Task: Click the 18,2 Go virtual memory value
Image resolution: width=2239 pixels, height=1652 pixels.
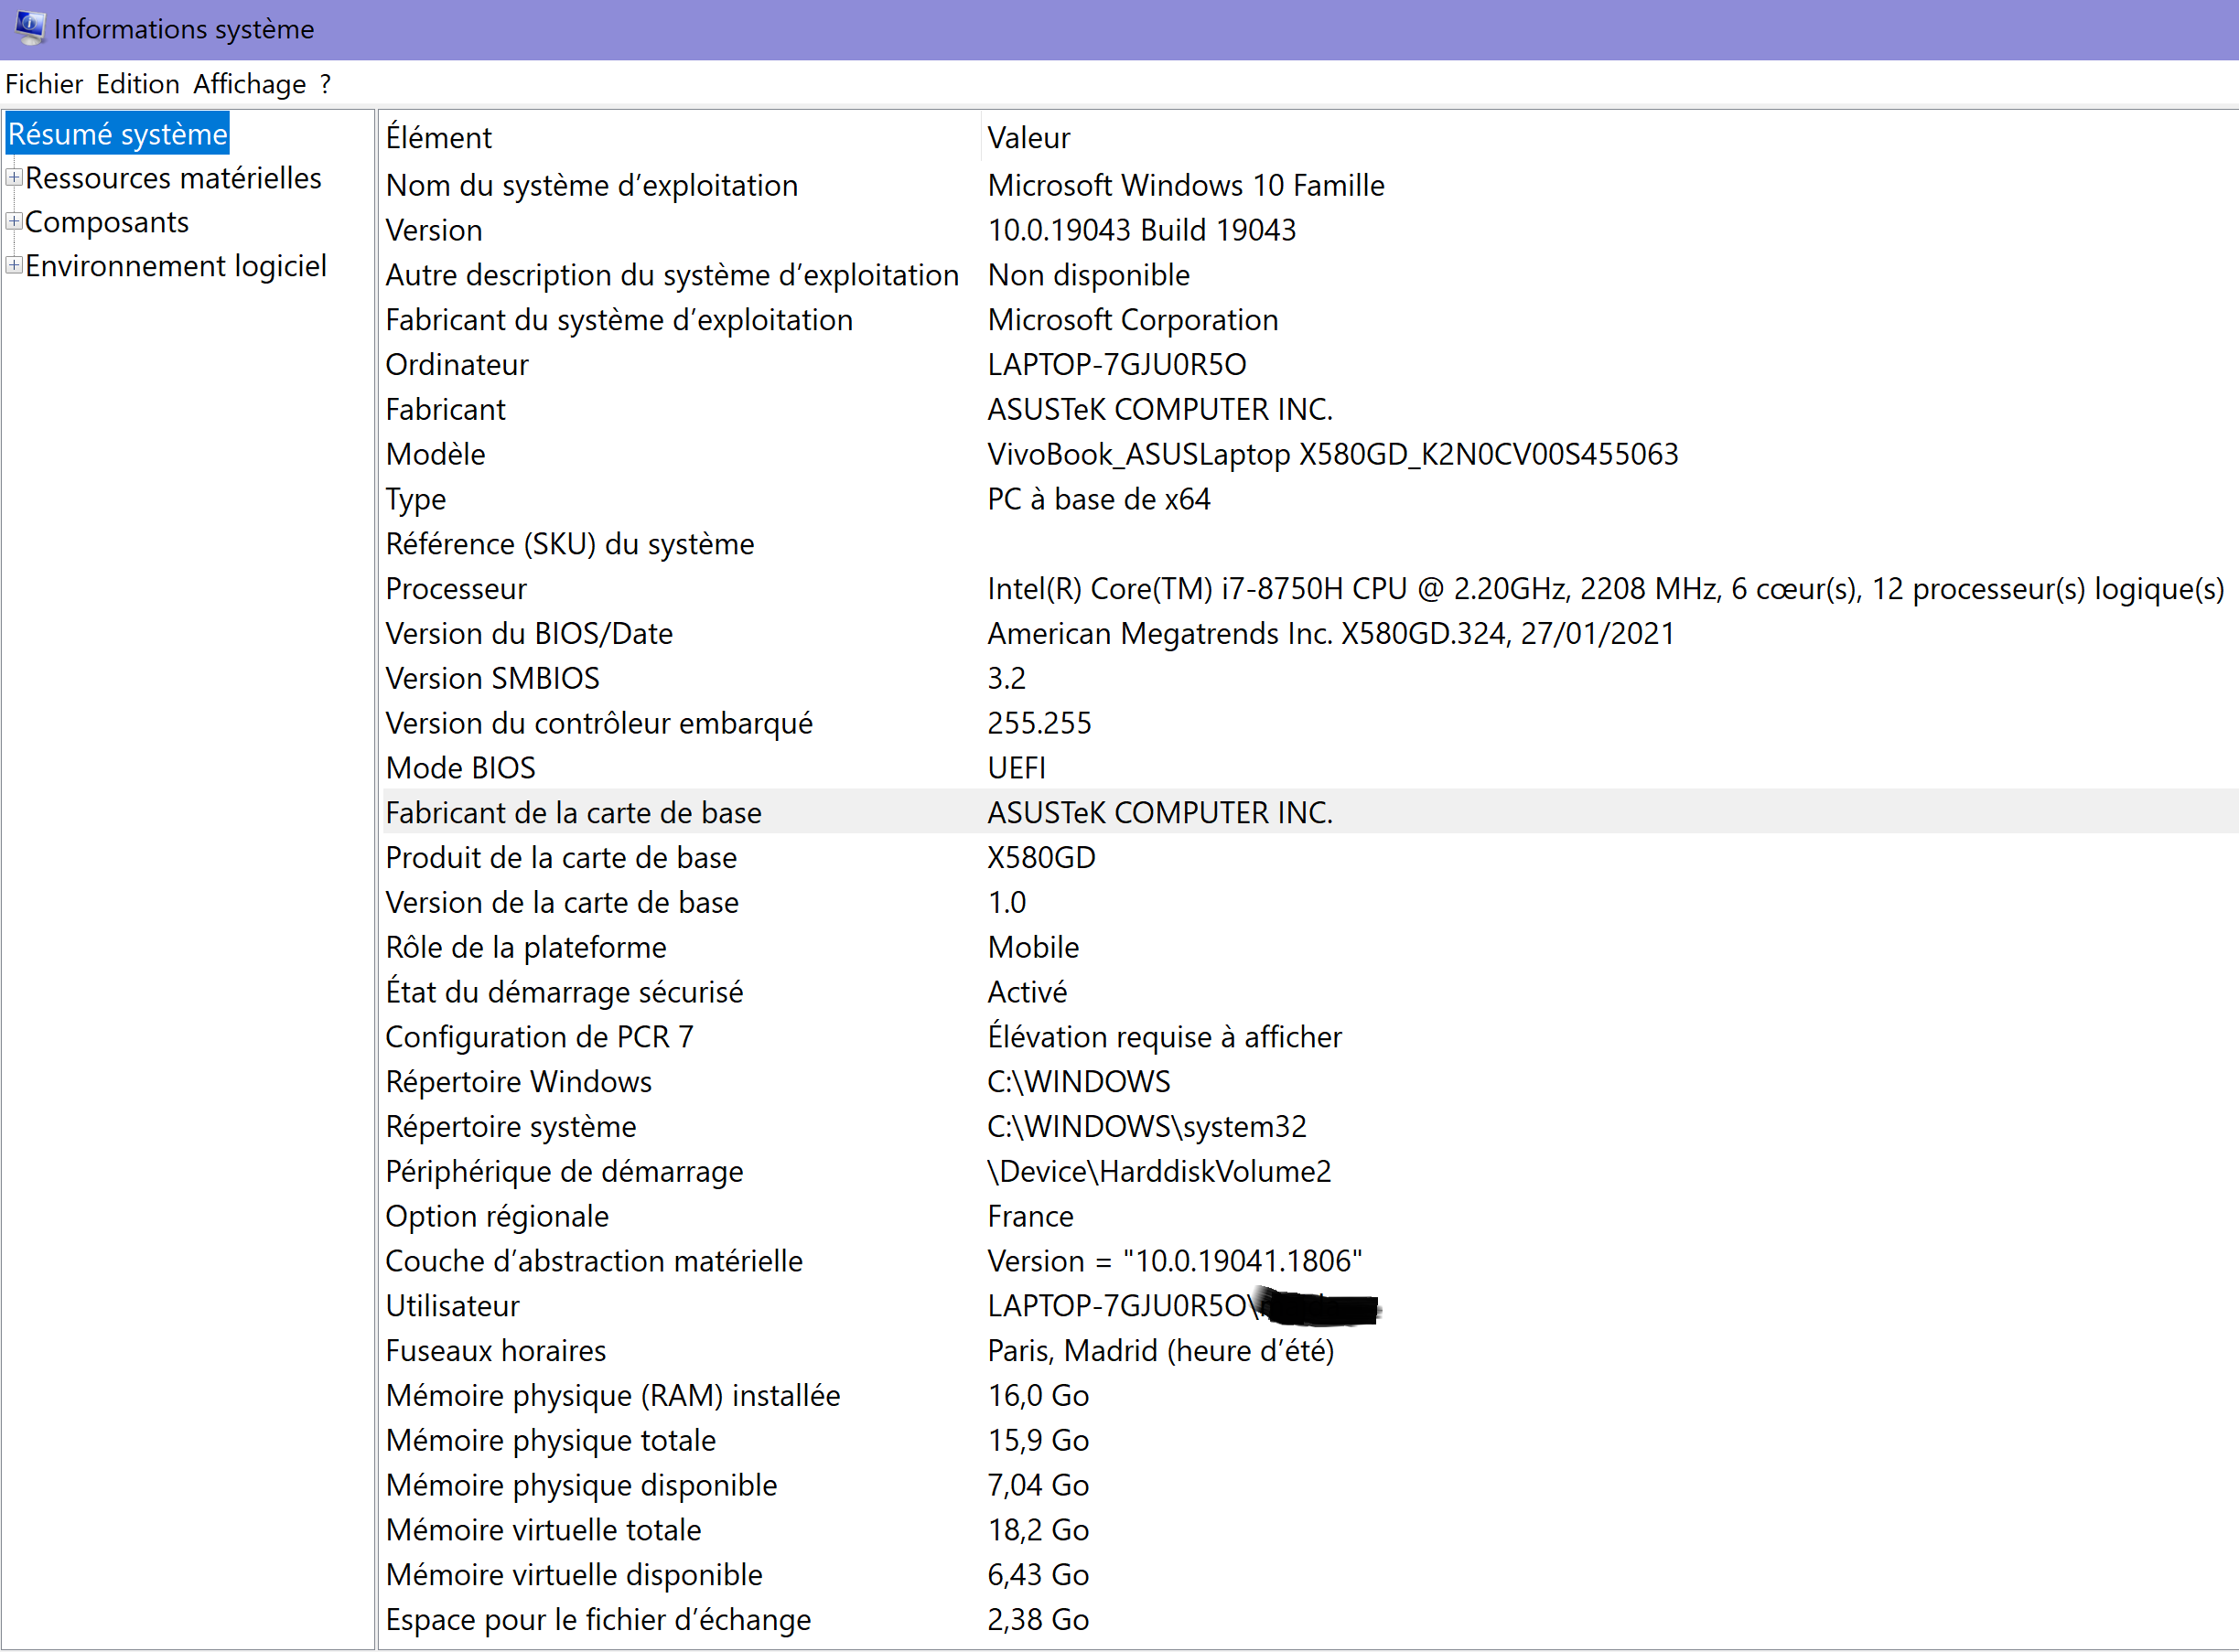Action: pyautogui.click(x=1038, y=1531)
